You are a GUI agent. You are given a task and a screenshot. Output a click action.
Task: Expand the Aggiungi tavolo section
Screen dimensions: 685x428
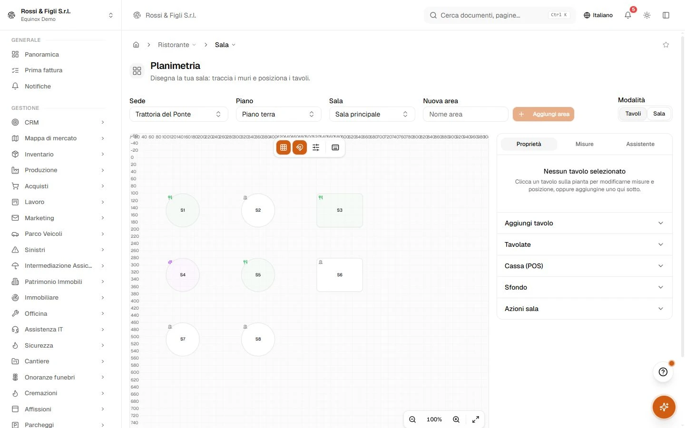pos(585,223)
